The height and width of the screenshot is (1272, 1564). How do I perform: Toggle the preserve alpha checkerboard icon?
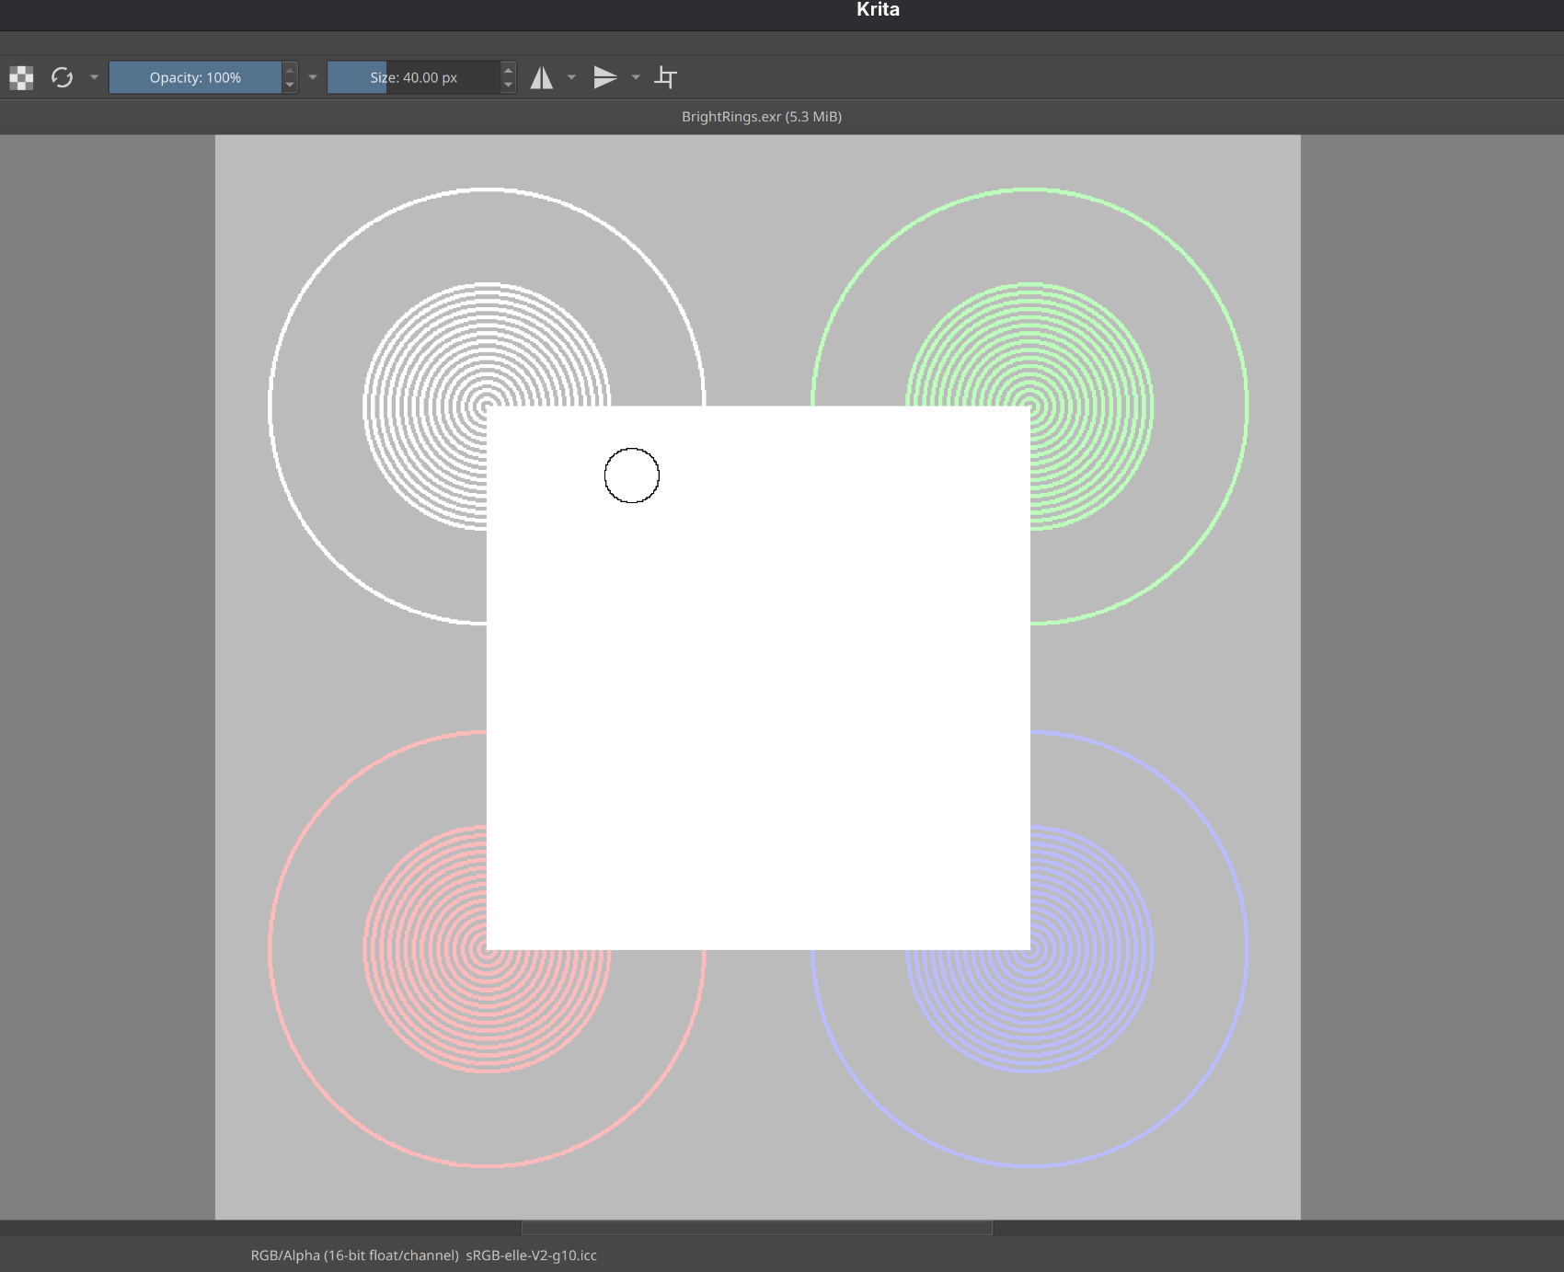point(21,78)
